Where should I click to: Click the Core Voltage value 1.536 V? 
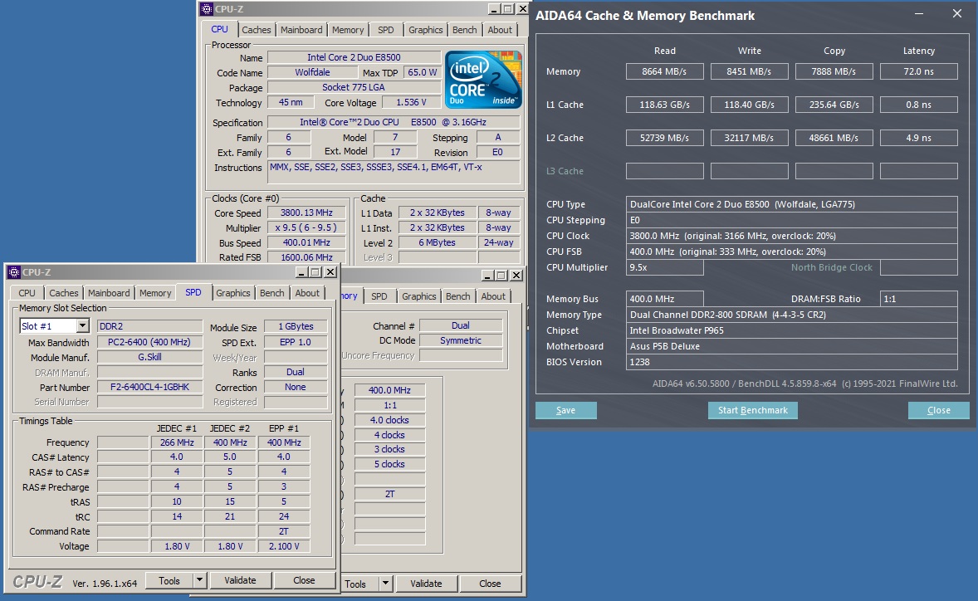[411, 102]
